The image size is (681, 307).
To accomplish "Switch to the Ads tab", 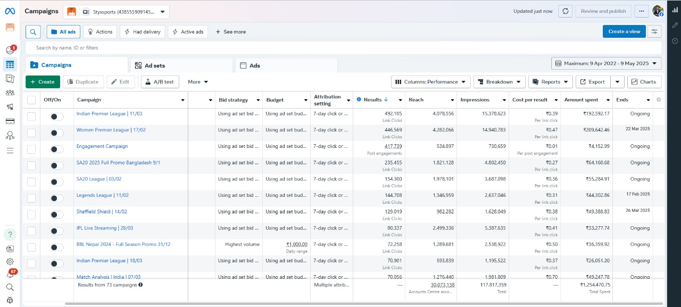I will coord(255,65).
